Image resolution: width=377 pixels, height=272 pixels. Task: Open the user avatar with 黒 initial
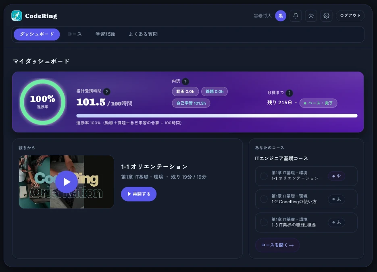click(x=281, y=16)
